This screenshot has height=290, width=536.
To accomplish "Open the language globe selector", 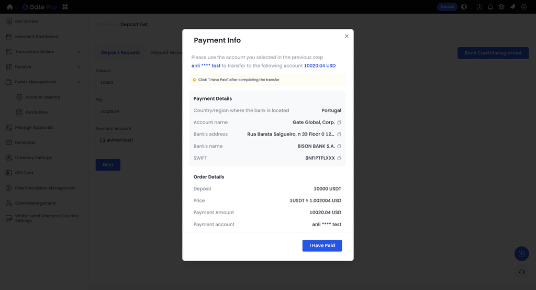I will pyautogui.click(x=501, y=7).
